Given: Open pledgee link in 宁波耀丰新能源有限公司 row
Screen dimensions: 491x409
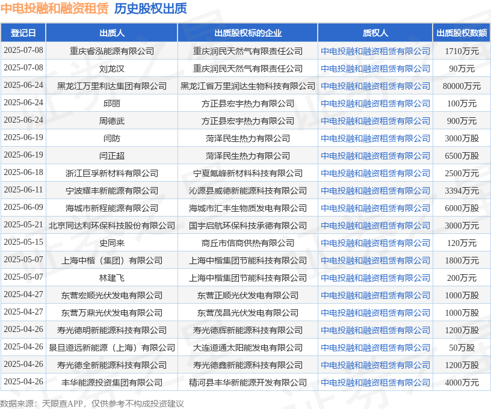Looking at the screenshot, I should 375,191.
